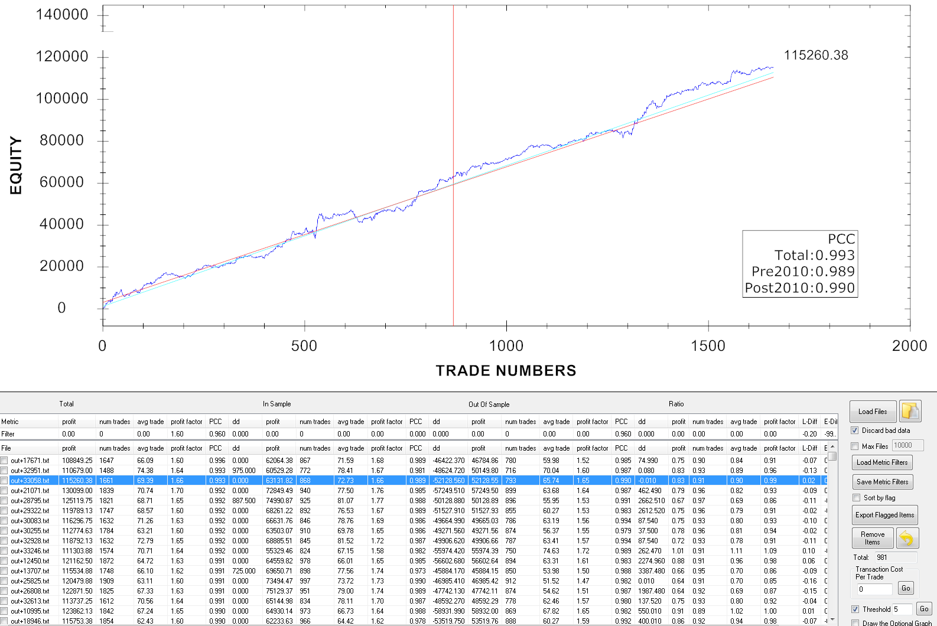Tick the checkbox next to out+30083.txt
937x626 pixels.
click(4, 521)
